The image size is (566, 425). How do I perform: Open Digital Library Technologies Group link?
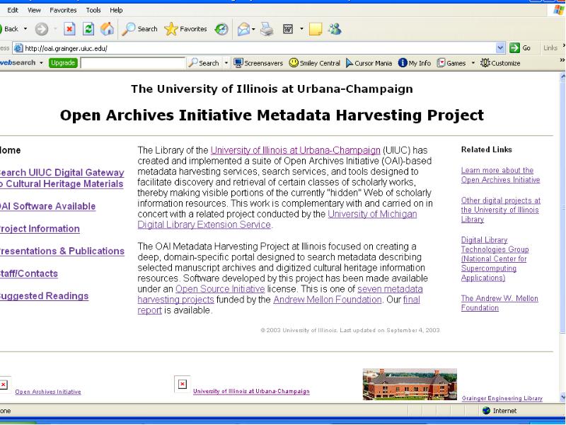[x=495, y=259]
